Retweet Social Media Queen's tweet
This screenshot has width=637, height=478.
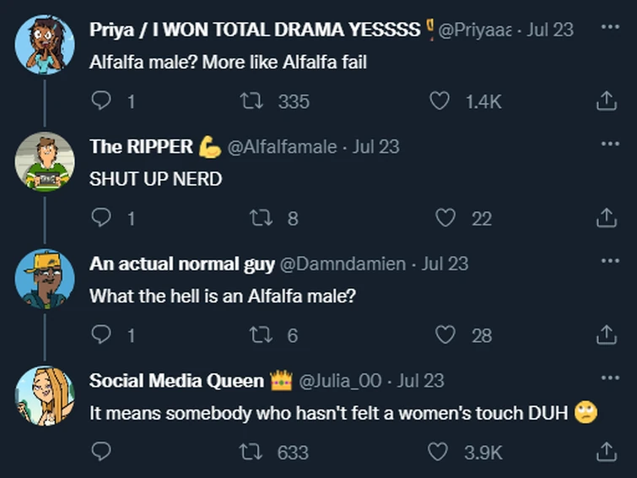tap(252, 453)
